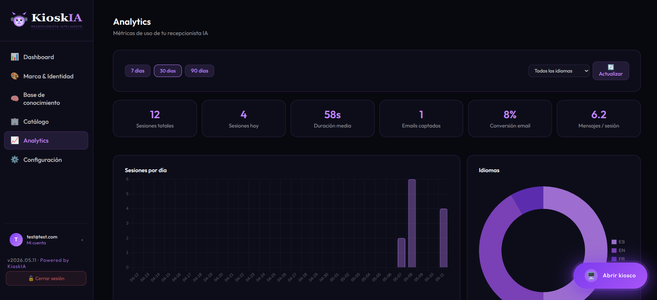Open Base de conocimiento section

(x=46, y=99)
